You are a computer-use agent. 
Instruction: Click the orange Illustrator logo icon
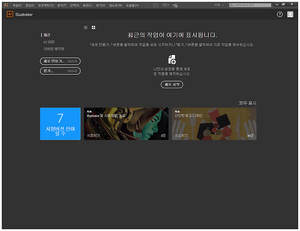click(x=10, y=14)
